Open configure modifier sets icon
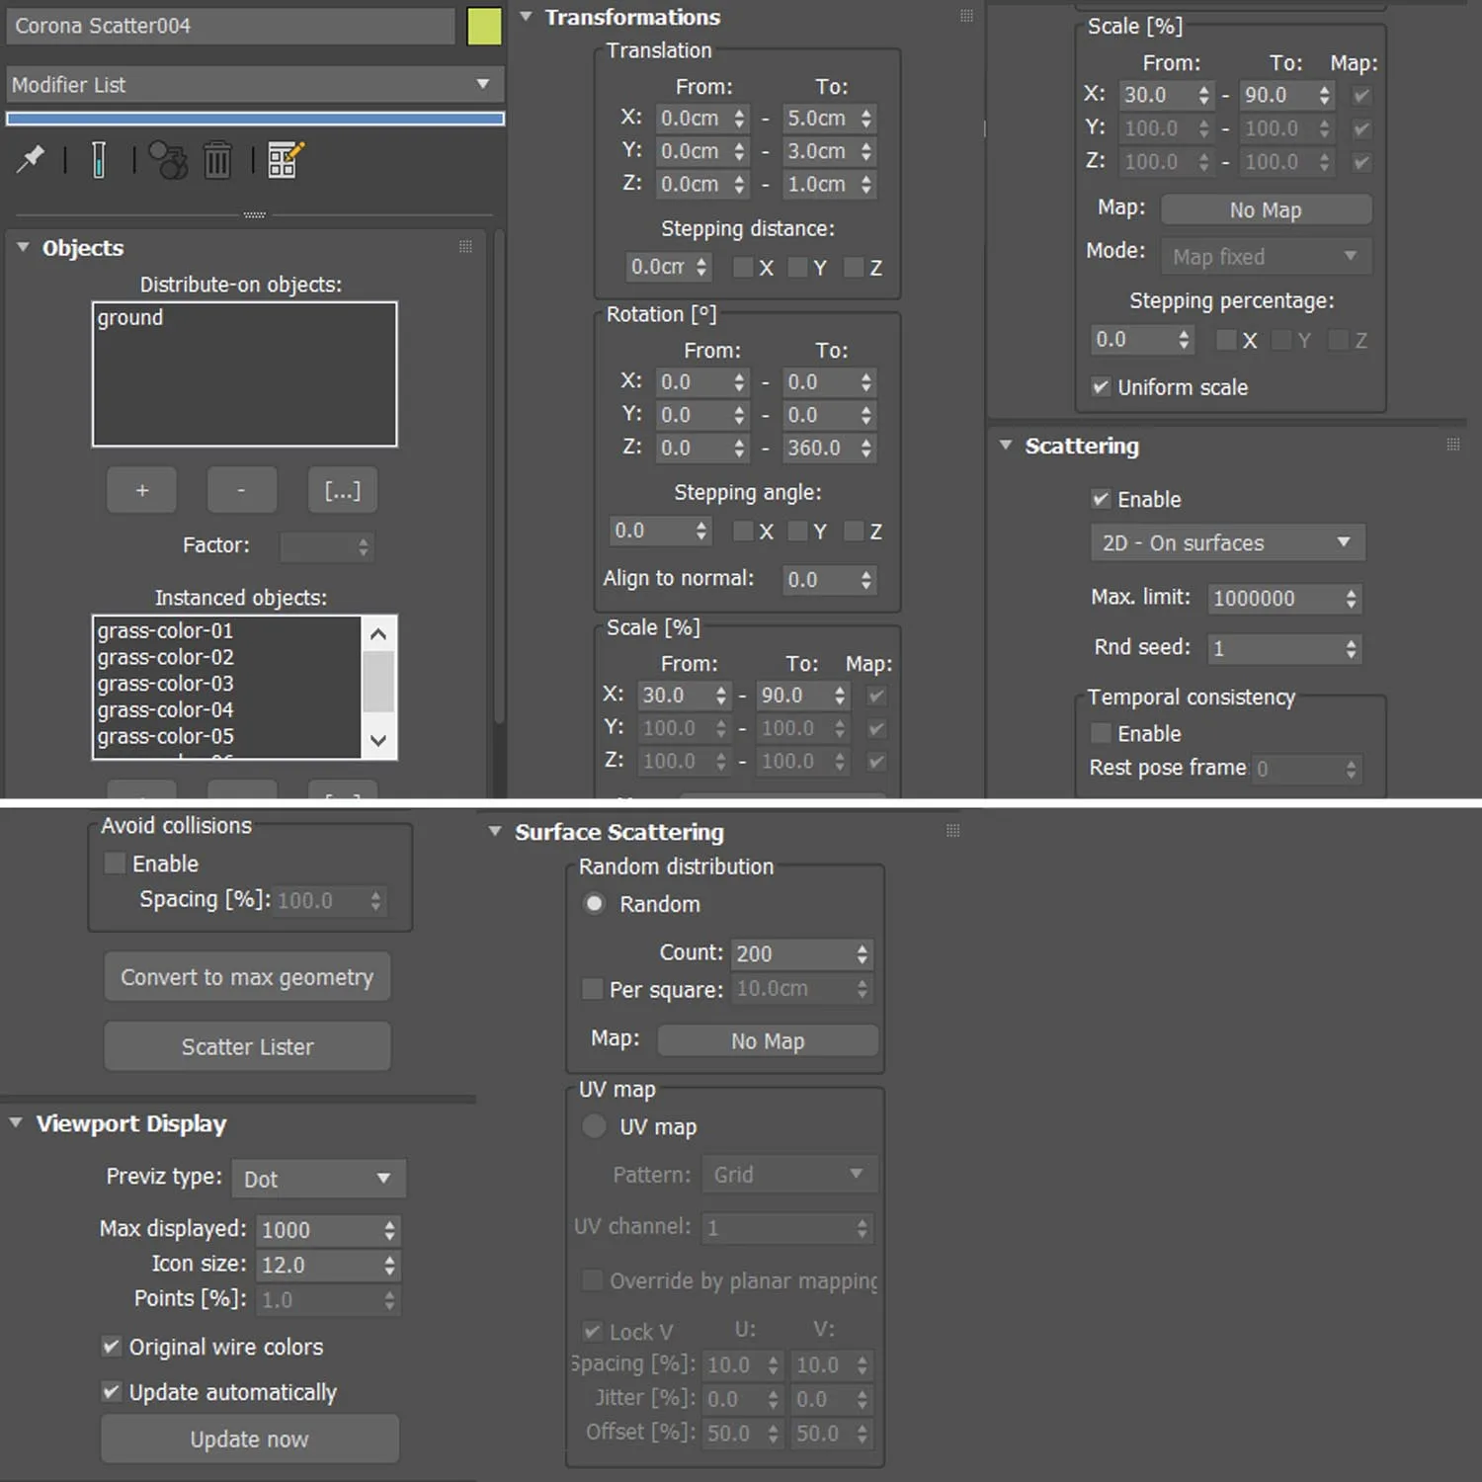The image size is (1482, 1482). pos(286,160)
